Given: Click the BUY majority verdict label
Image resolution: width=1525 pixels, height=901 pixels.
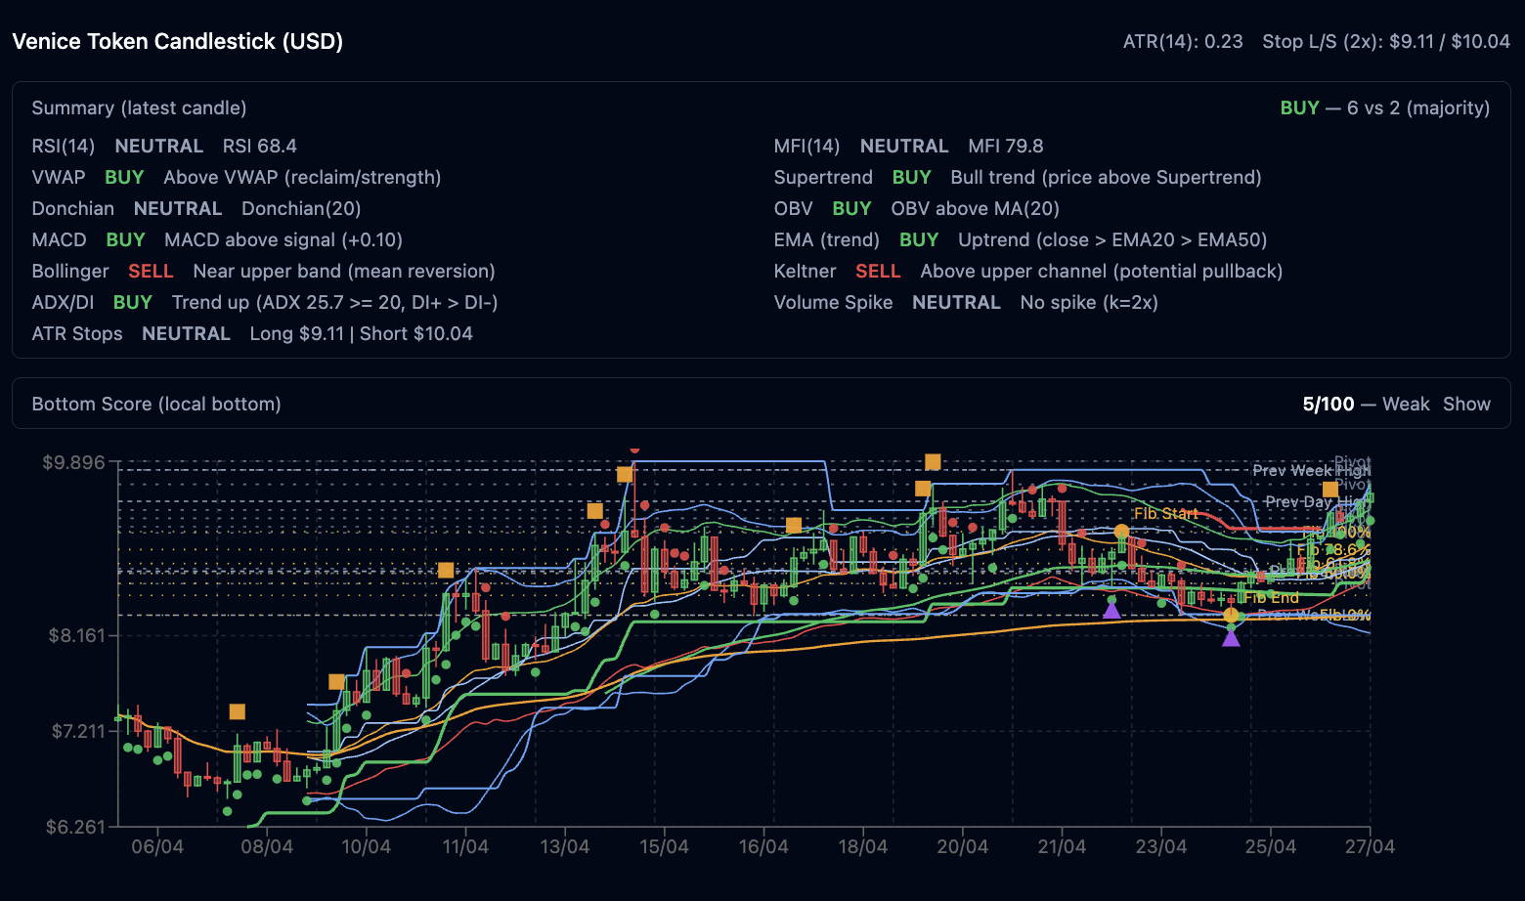Looking at the screenshot, I should pyautogui.click(x=1299, y=107).
